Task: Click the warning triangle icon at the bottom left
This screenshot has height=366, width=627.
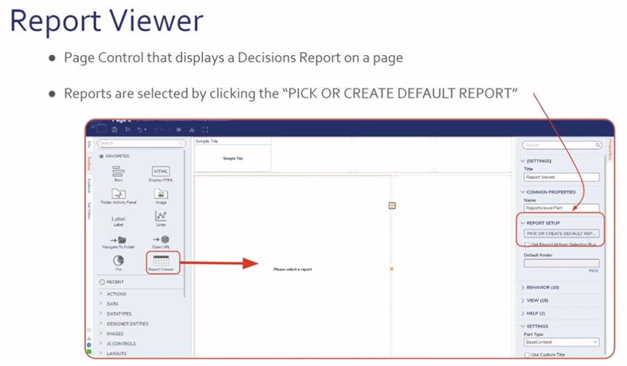Action: pyautogui.click(x=89, y=338)
